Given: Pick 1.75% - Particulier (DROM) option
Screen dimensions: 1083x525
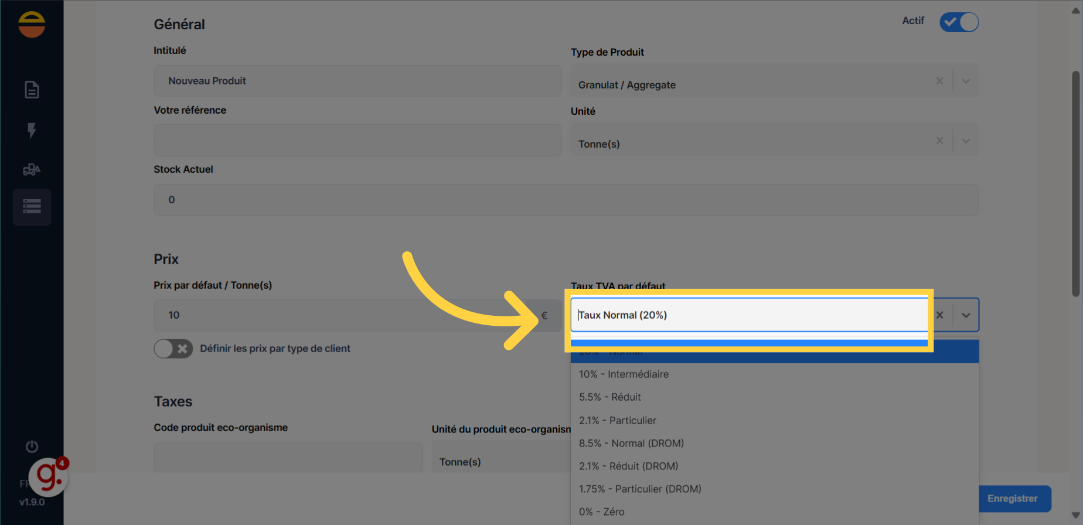Looking at the screenshot, I should pyautogui.click(x=775, y=489).
